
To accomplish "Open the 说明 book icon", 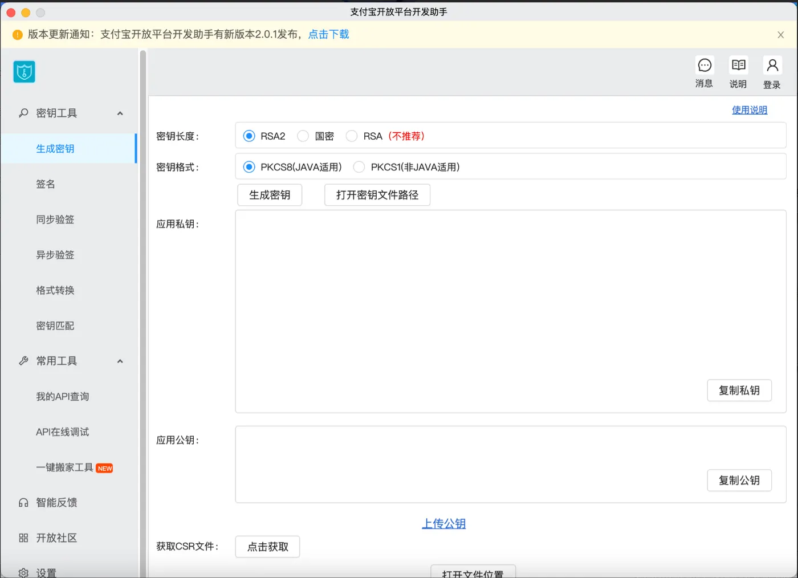I will pyautogui.click(x=739, y=65).
